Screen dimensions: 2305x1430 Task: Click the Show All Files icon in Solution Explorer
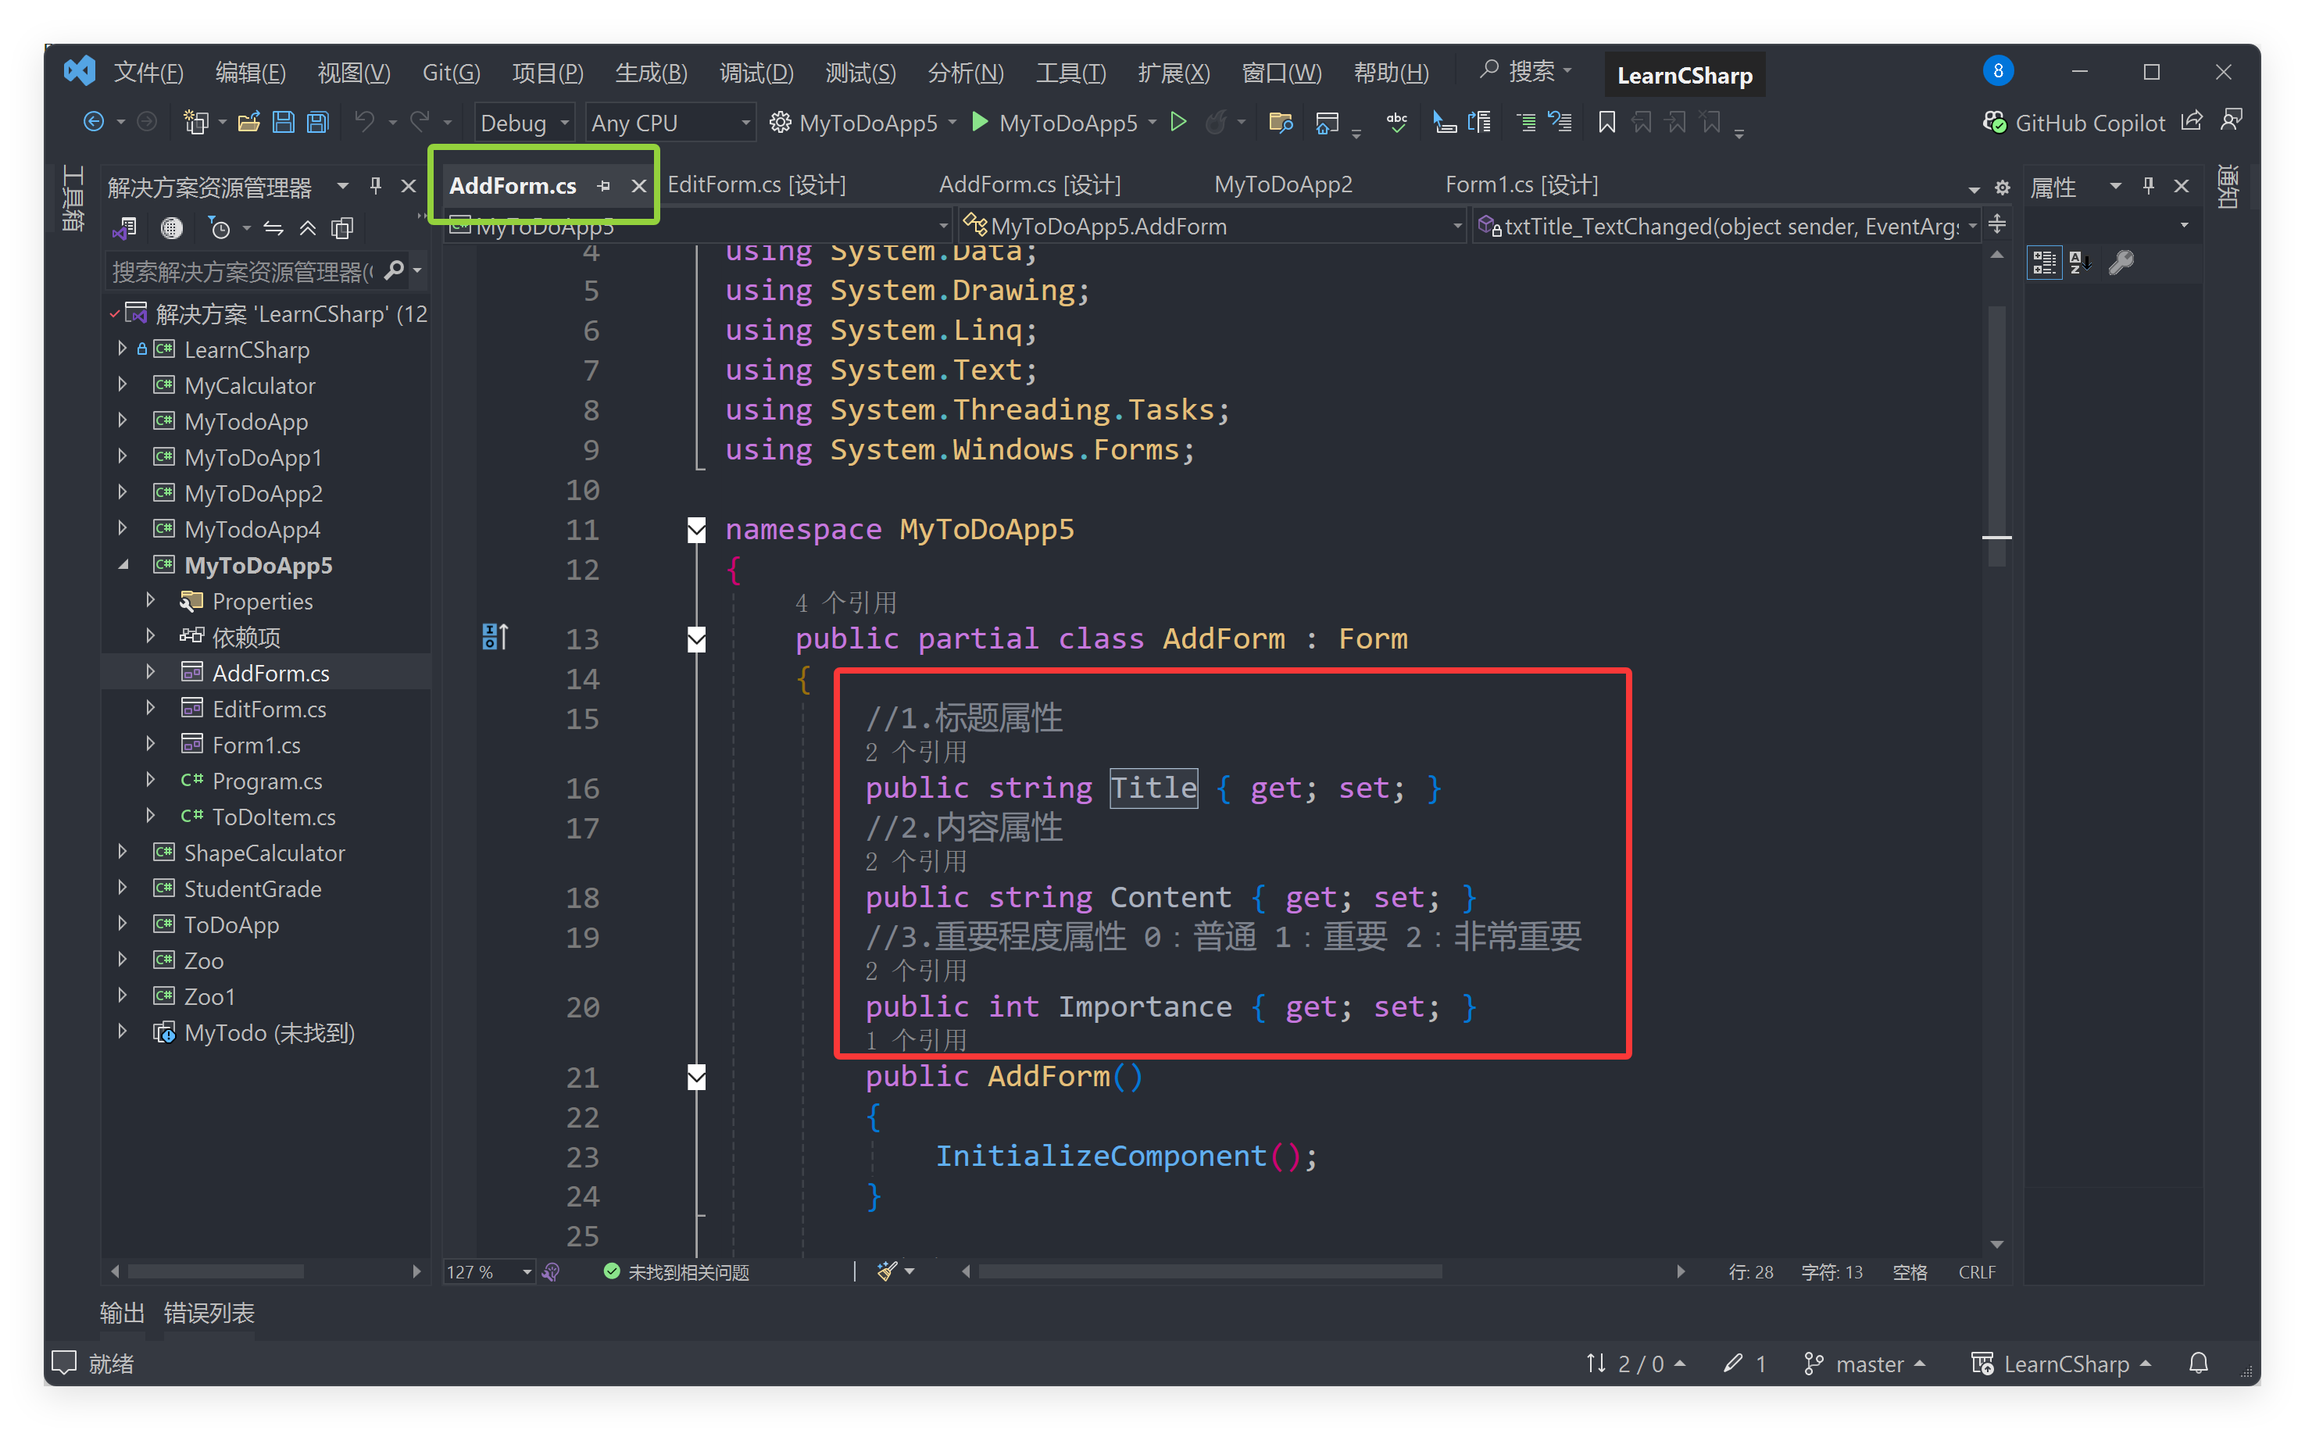click(342, 228)
